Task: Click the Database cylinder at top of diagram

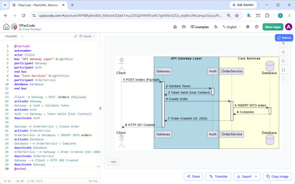Action: click(x=270, y=66)
